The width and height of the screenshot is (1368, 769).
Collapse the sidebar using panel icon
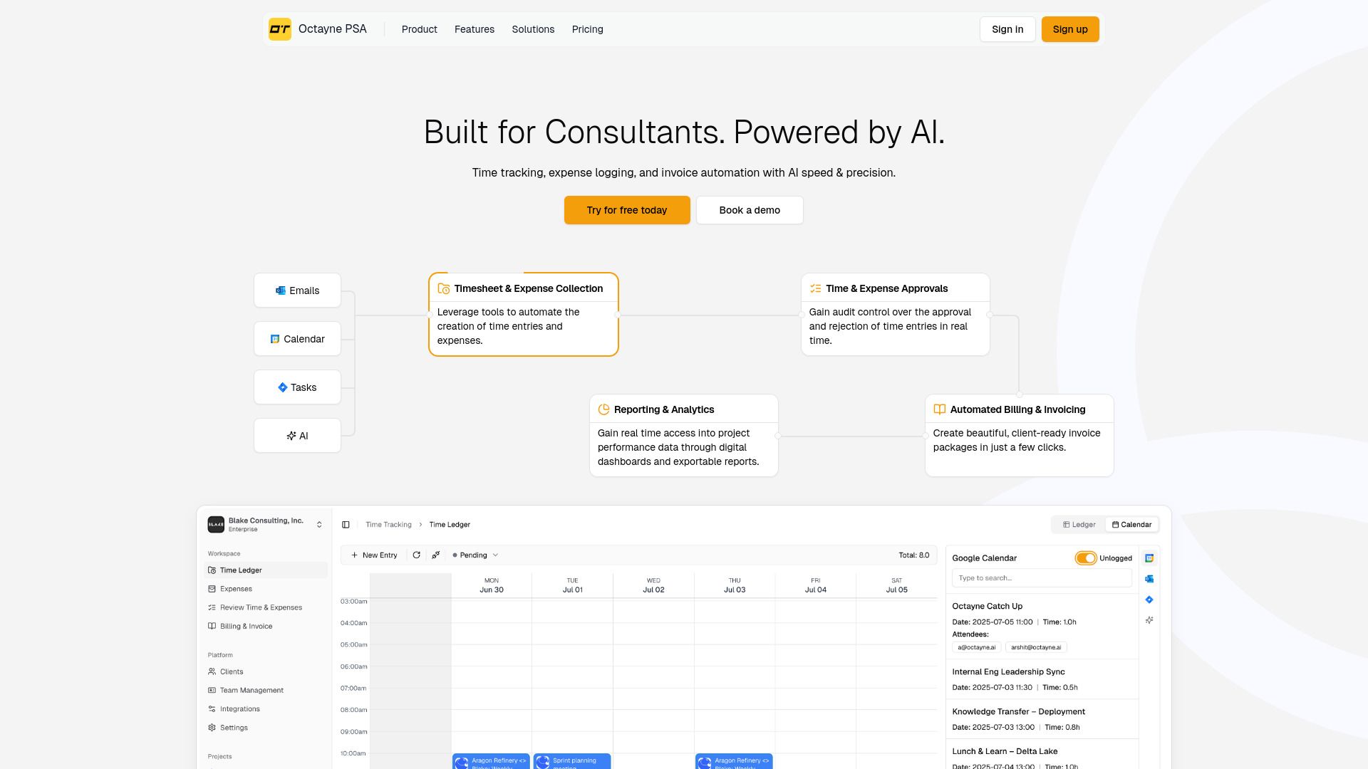coord(346,525)
